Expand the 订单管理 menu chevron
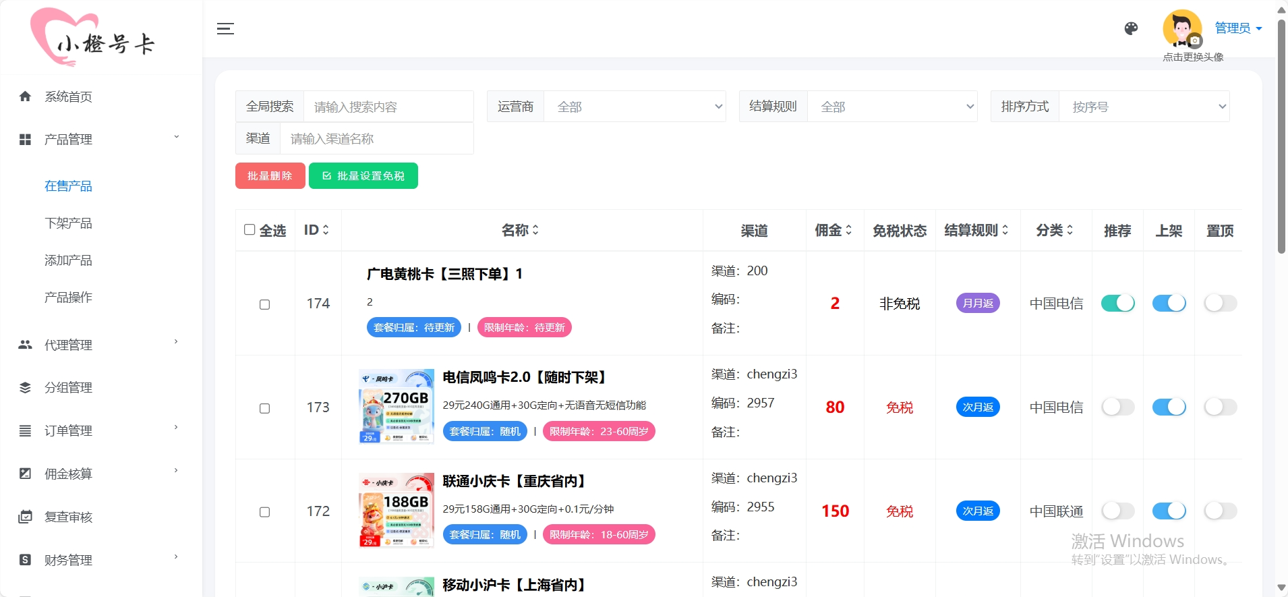 pos(177,428)
